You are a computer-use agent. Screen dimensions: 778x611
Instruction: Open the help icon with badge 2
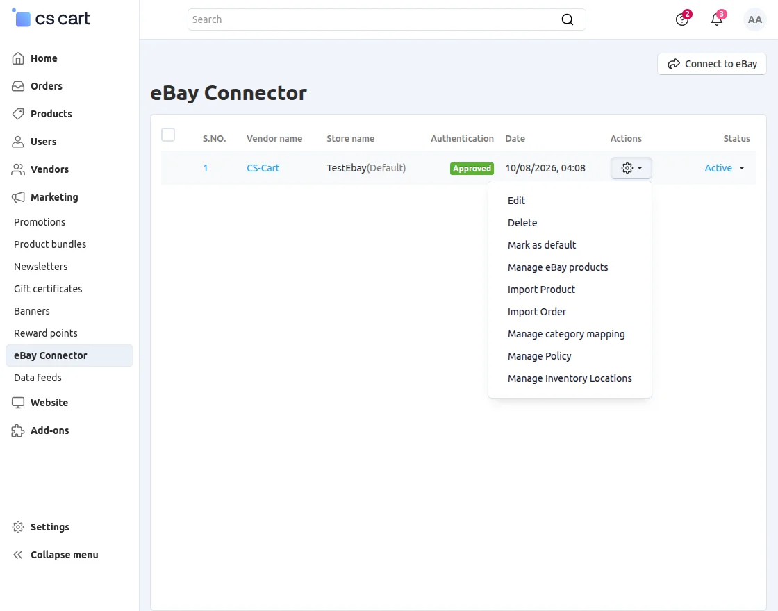pos(682,19)
